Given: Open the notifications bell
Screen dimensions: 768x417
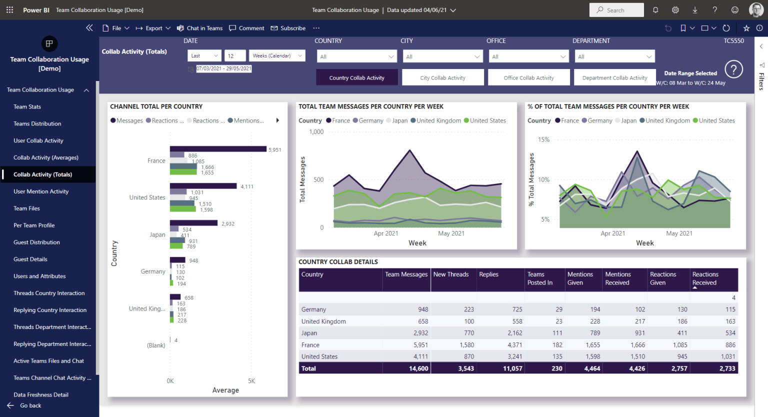Looking at the screenshot, I should (x=655, y=10).
